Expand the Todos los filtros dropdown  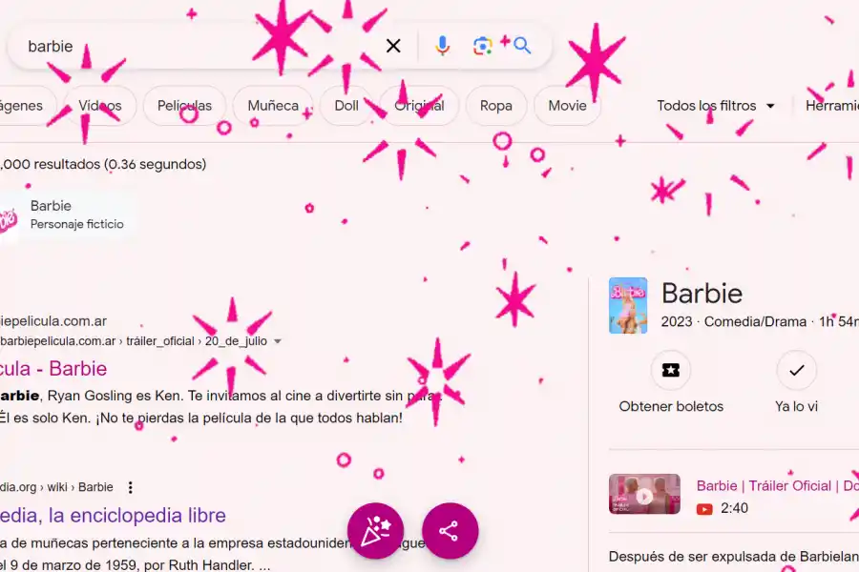tap(716, 106)
